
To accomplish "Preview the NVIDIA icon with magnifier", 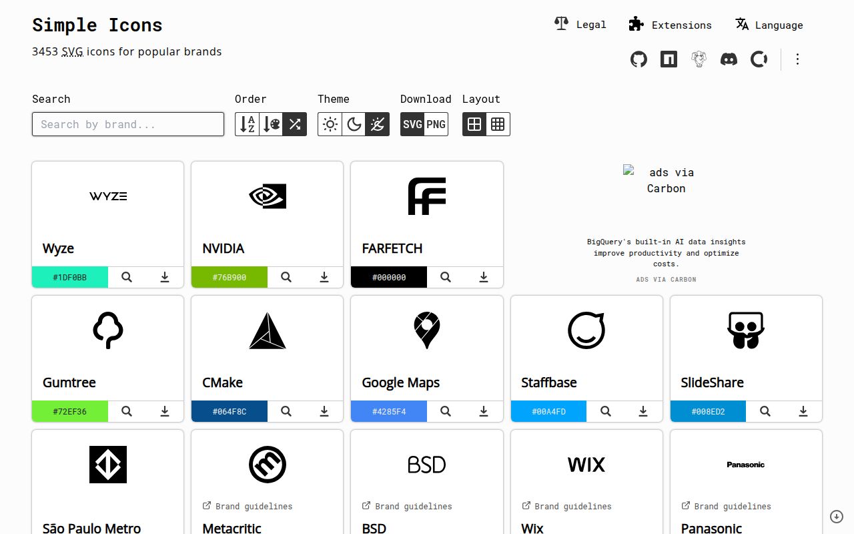I will pyautogui.click(x=286, y=277).
